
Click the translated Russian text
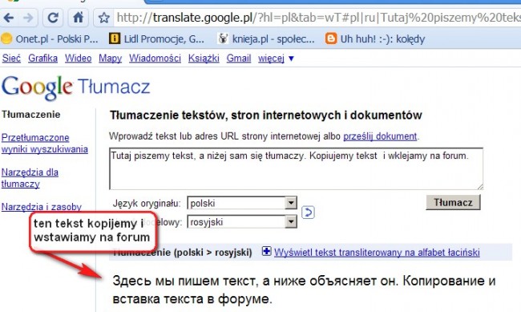304,290
